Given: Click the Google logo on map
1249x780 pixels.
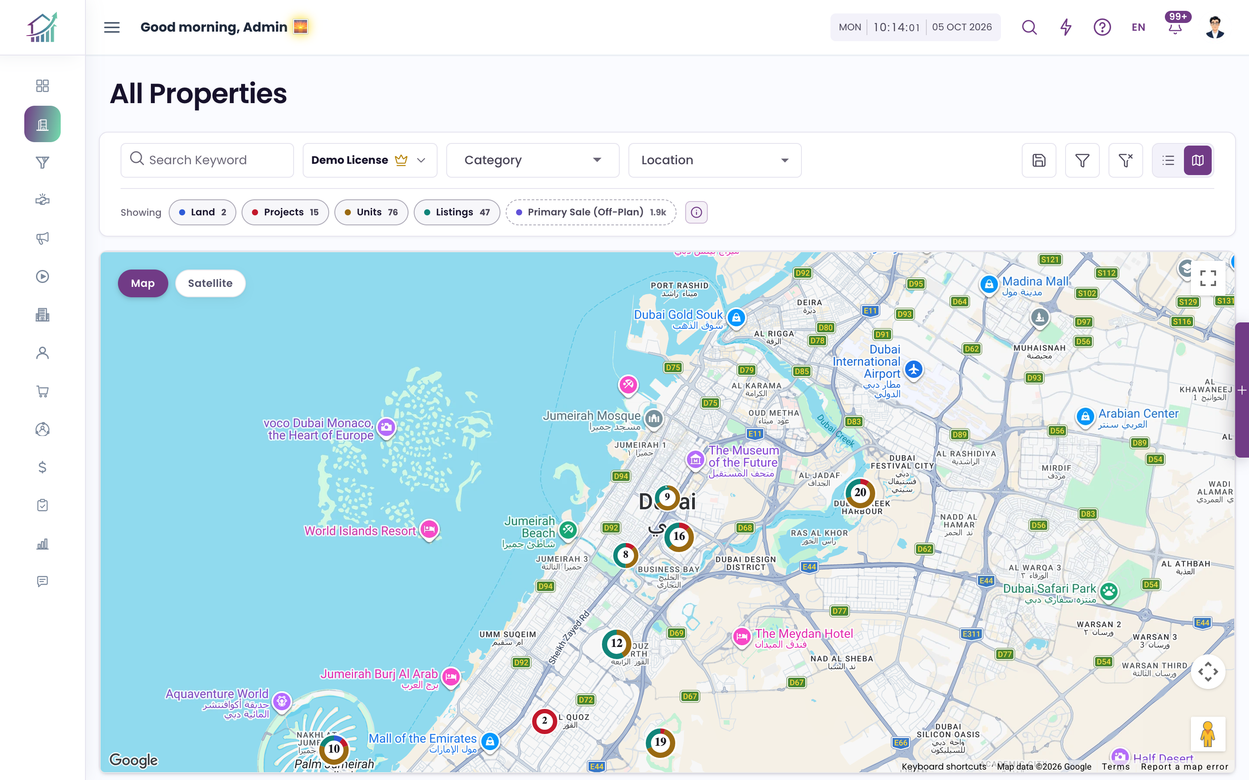Looking at the screenshot, I should click(x=134, y=760).
